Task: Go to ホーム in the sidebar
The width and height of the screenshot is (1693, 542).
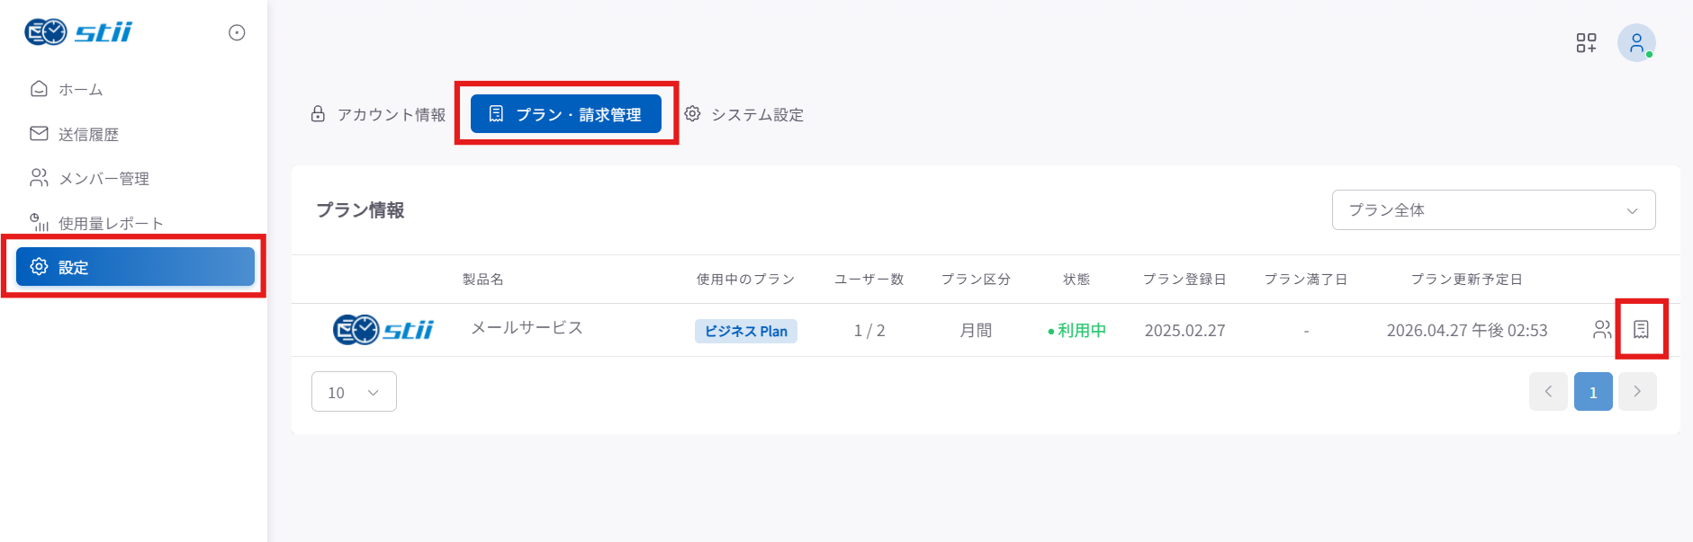Action: point(68,89)
